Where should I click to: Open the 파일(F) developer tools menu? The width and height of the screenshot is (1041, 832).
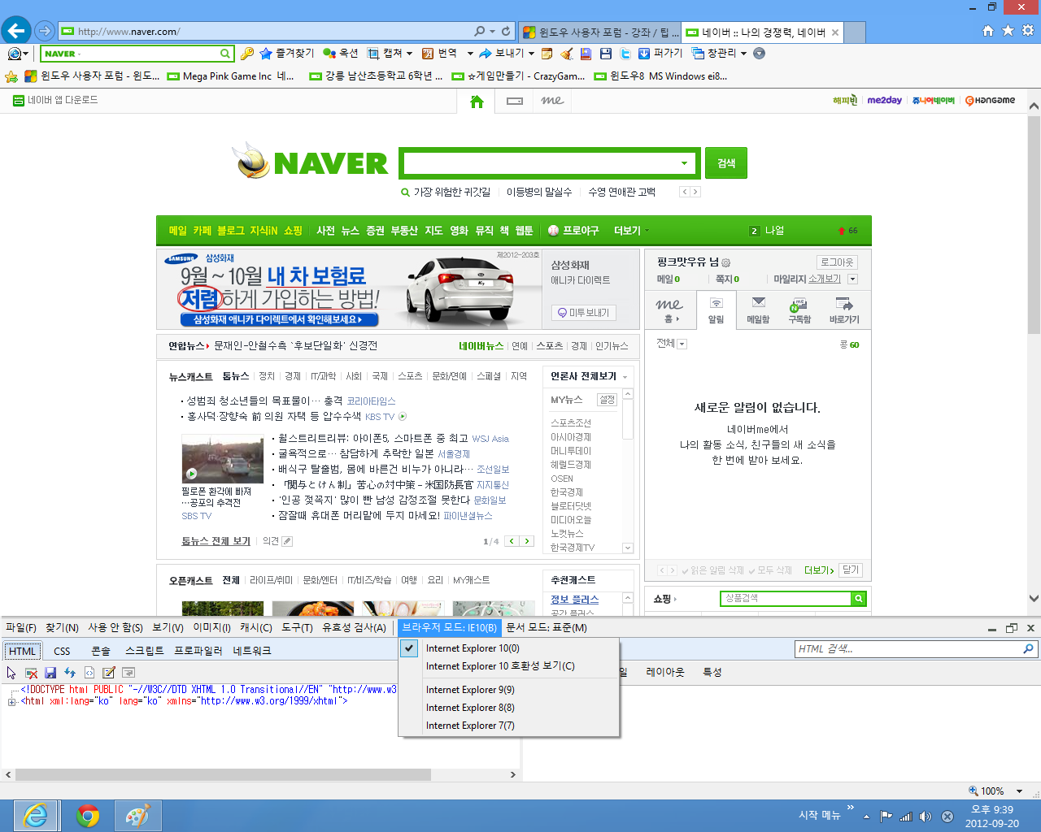pos(21,627)
